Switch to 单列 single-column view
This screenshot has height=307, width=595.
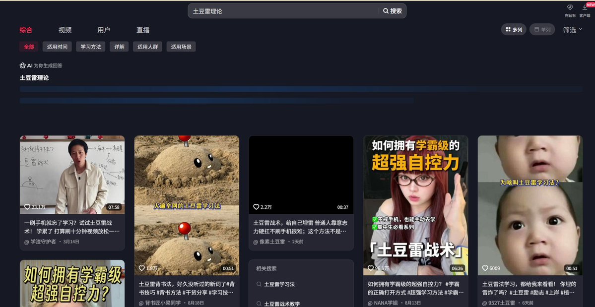[x=542, y=30]
